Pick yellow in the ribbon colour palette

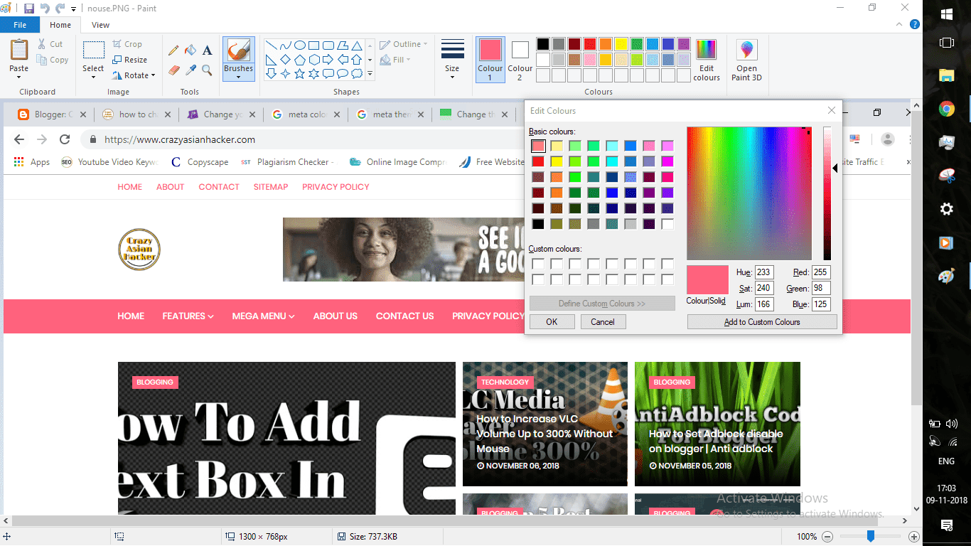[x=621, y=44]
